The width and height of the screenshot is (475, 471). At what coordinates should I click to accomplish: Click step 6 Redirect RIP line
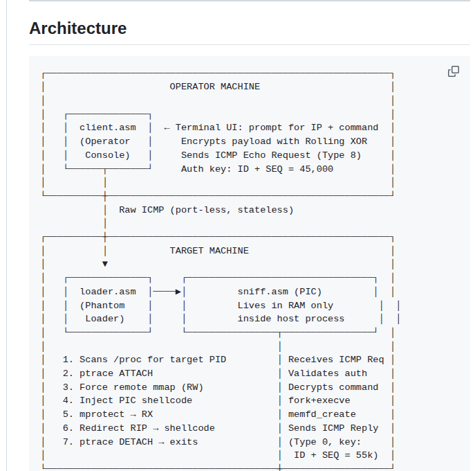pos(138,428)
